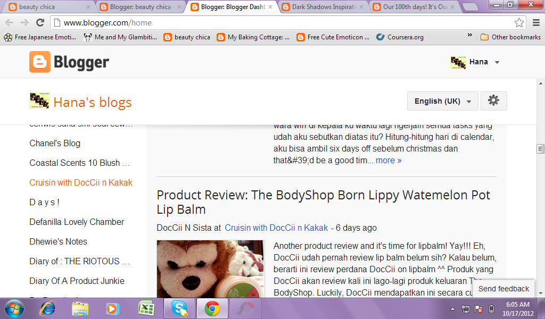Open the settings gear icon
This screenshot has height=319, width=545.
[x=493, y=101]
